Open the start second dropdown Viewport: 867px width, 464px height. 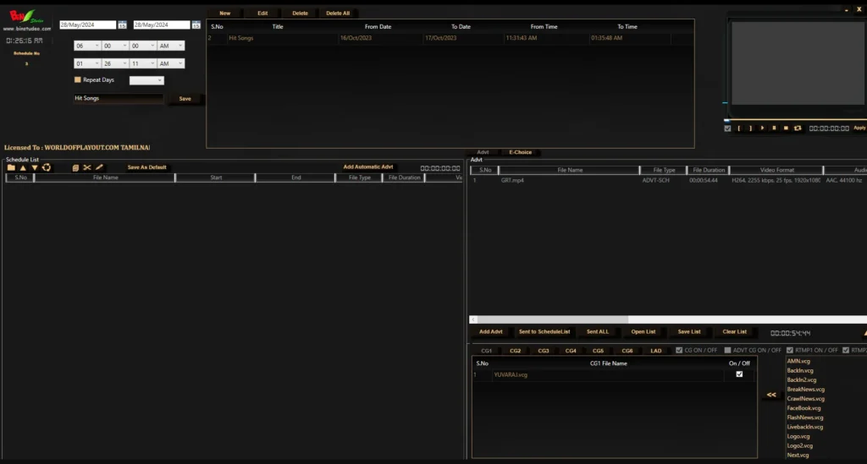pyautogui.click(x=142, y=46)
